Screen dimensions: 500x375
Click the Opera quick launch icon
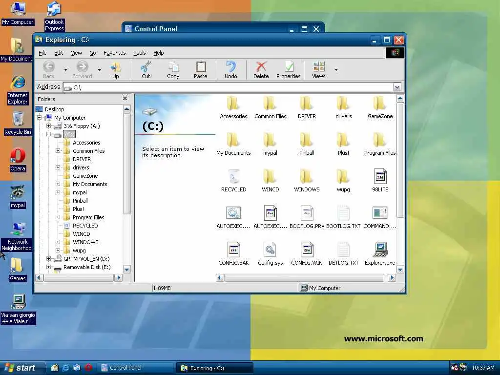[89, 367]
